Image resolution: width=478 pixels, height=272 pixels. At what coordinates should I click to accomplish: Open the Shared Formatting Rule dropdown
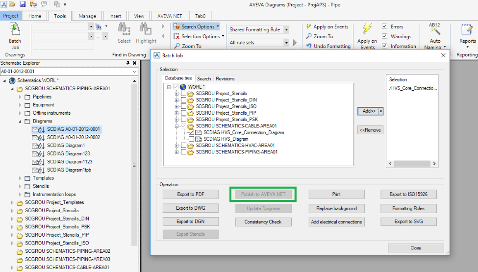point(286,30)
